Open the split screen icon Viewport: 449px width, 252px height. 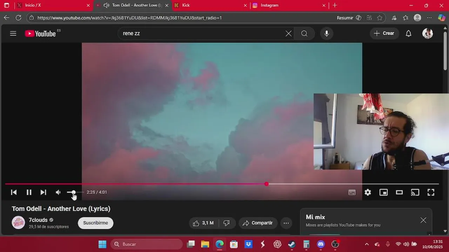(369, 17)
